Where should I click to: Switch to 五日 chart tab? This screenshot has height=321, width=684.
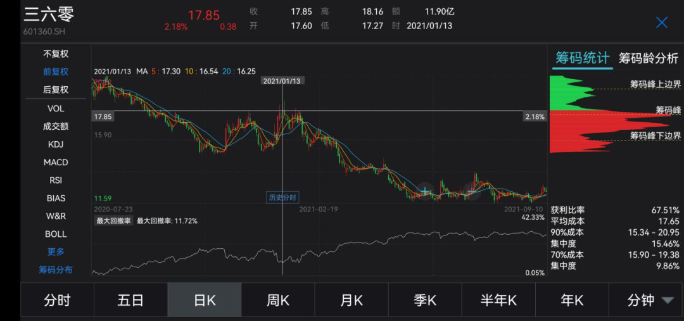point(130,300)
